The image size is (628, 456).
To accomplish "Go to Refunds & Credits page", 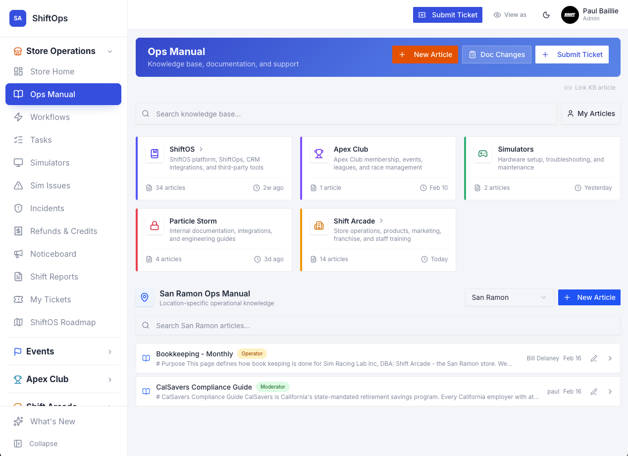I will (x=63, y=231).
